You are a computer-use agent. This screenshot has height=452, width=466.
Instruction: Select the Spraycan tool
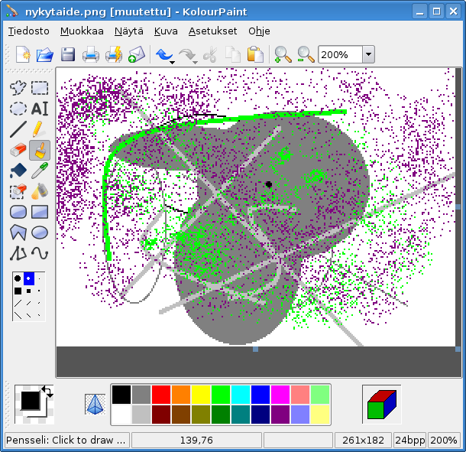tap(40, 191)
